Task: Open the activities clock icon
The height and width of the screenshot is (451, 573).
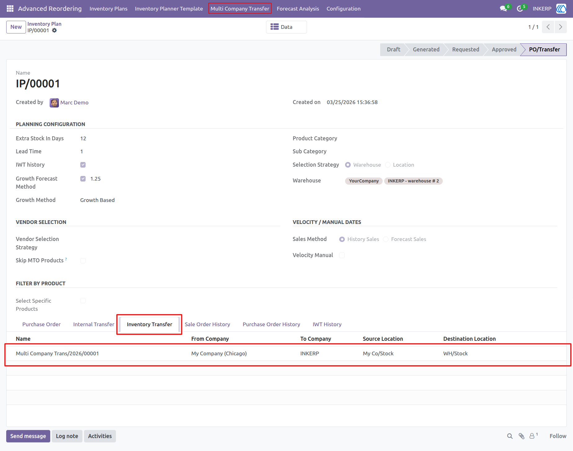Action: coord(520,9)
